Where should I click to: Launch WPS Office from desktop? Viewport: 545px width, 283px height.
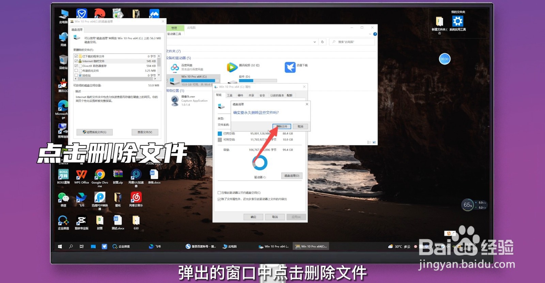tap(81, 177)
